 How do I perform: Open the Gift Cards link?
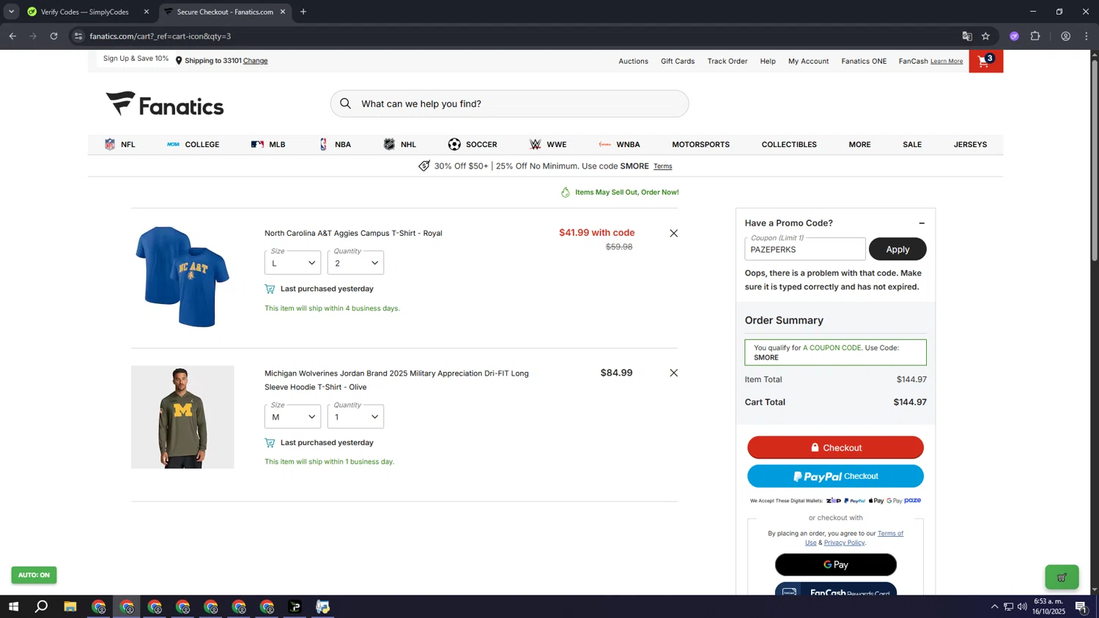click(678, 62)
